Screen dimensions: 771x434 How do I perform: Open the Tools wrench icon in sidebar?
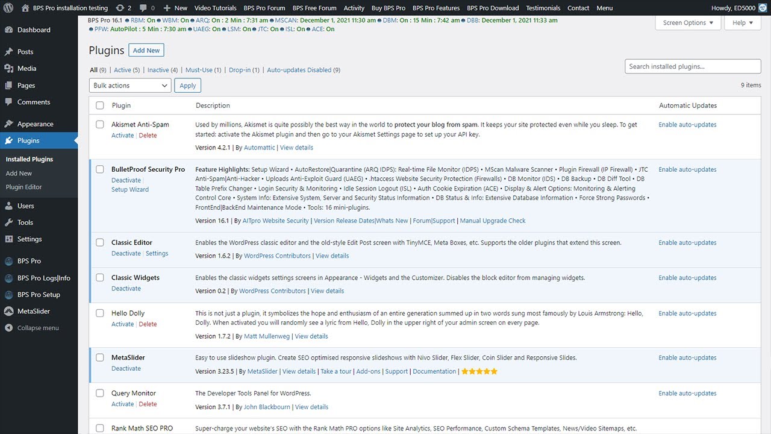tap(8, 223)
